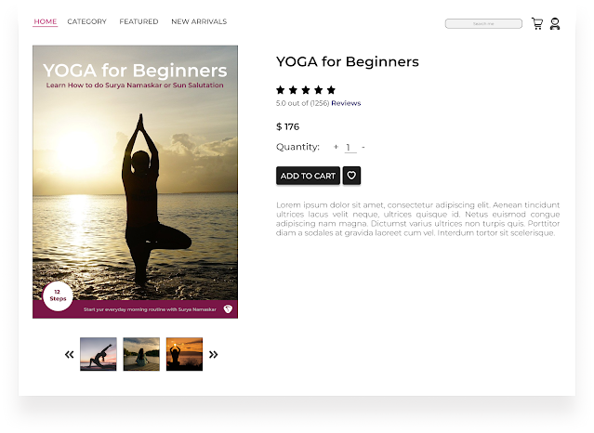Screen dimensions: 594x433
Task: Add to wishlist with heart button
Action: tap(351, 176)
